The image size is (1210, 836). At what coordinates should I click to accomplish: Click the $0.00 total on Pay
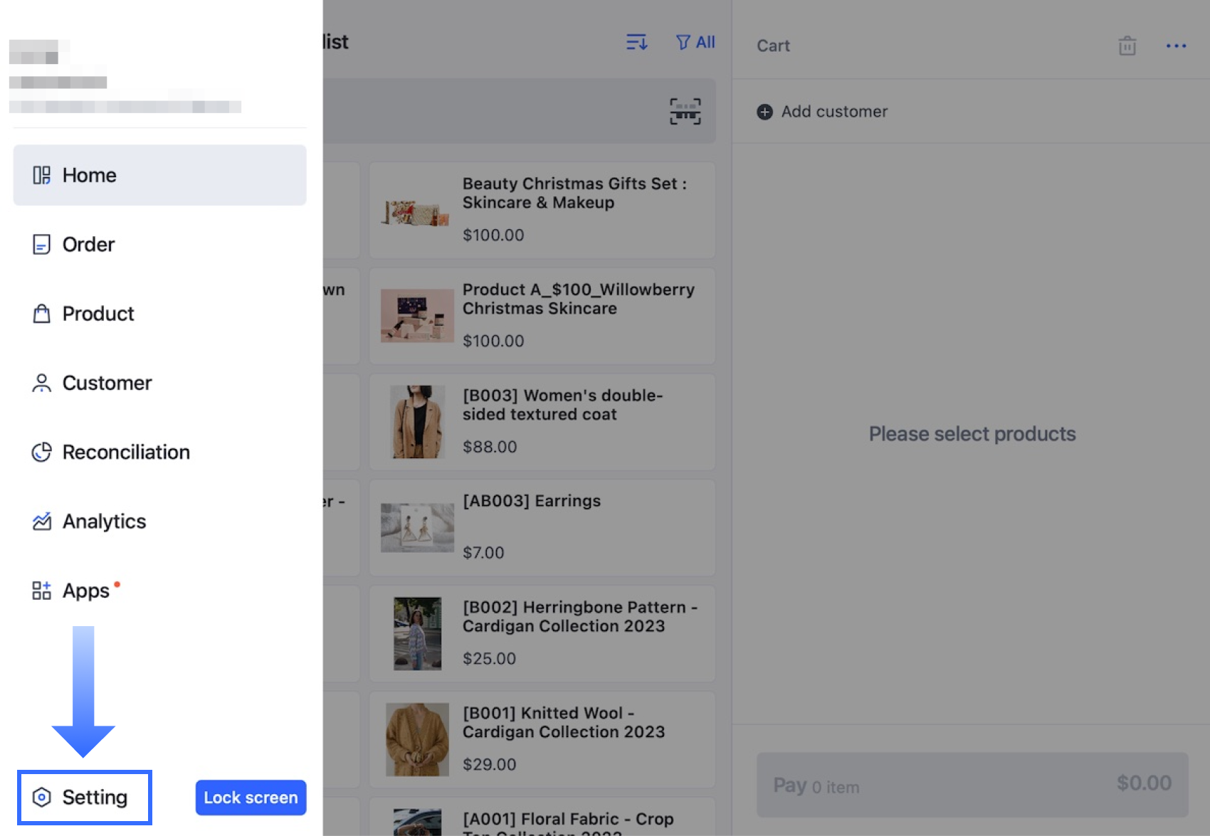pyautogui.click(x=1144, y=783)
